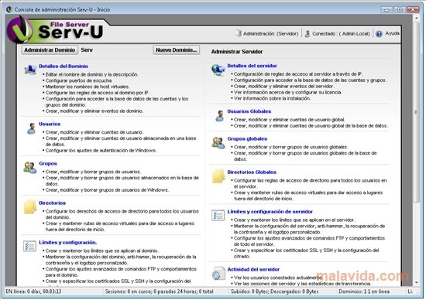Open the Usuarios link
The height and width of the screenshot is (300, 426).
pos(50,124)
